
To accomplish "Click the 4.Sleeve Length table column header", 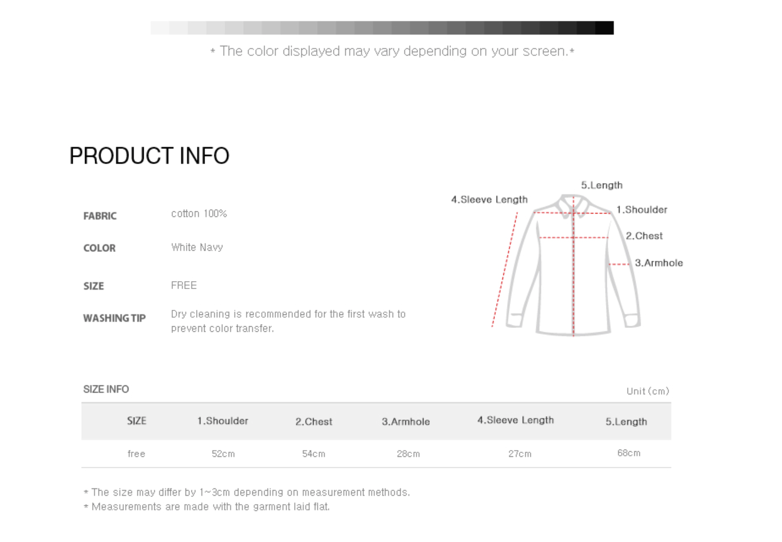I will [x=516, y=420].
